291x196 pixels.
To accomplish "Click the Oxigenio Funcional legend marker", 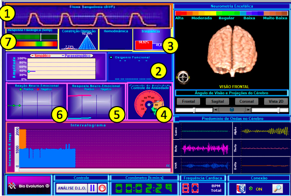I will pos(111,57).
